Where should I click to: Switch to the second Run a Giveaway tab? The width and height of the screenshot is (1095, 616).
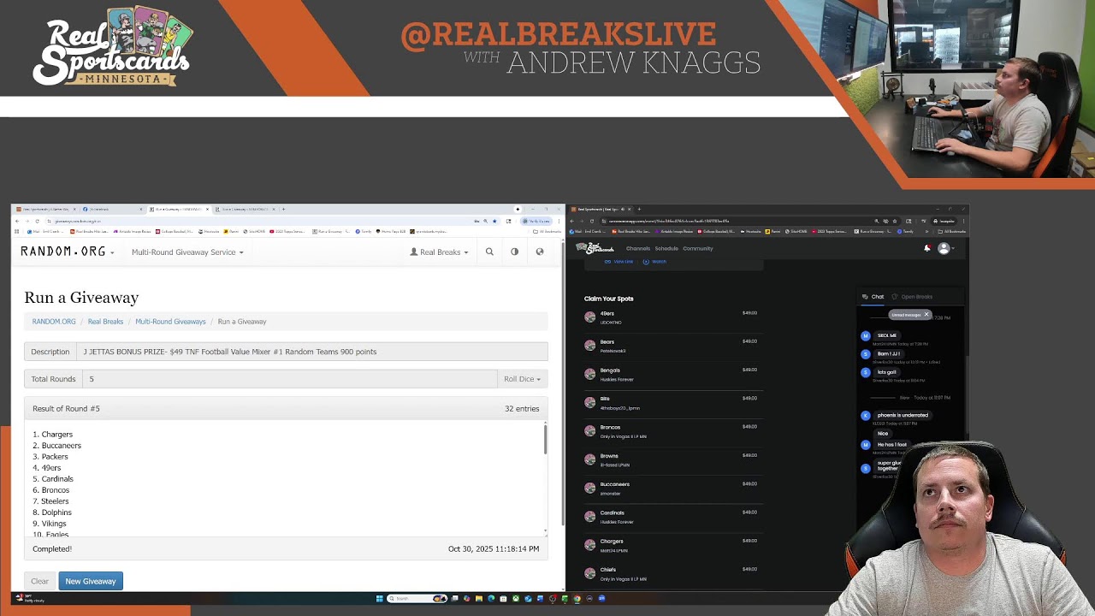point(246,209)
